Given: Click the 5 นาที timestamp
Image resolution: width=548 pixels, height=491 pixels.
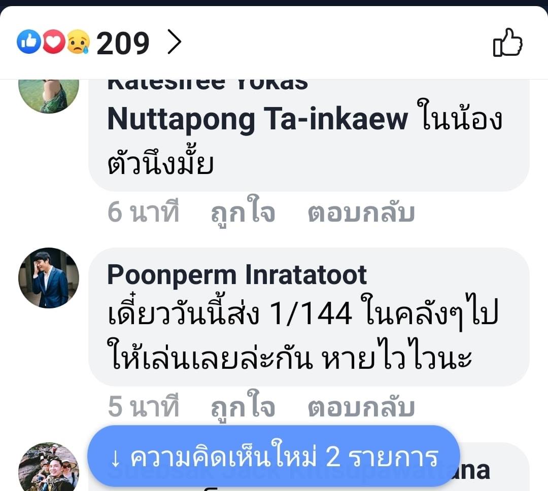Looking at the screenshot, I should point(143,406).
